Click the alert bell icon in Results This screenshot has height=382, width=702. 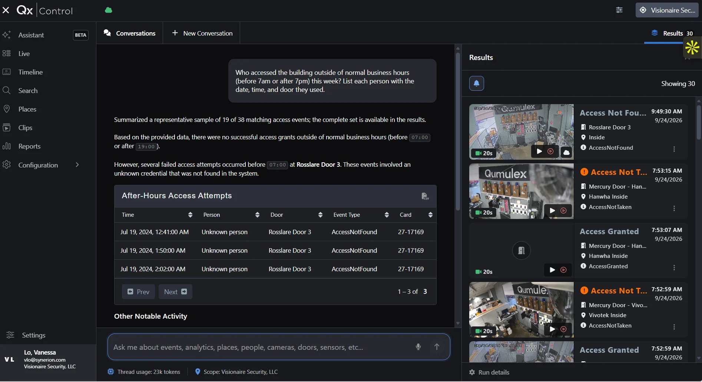477,83
